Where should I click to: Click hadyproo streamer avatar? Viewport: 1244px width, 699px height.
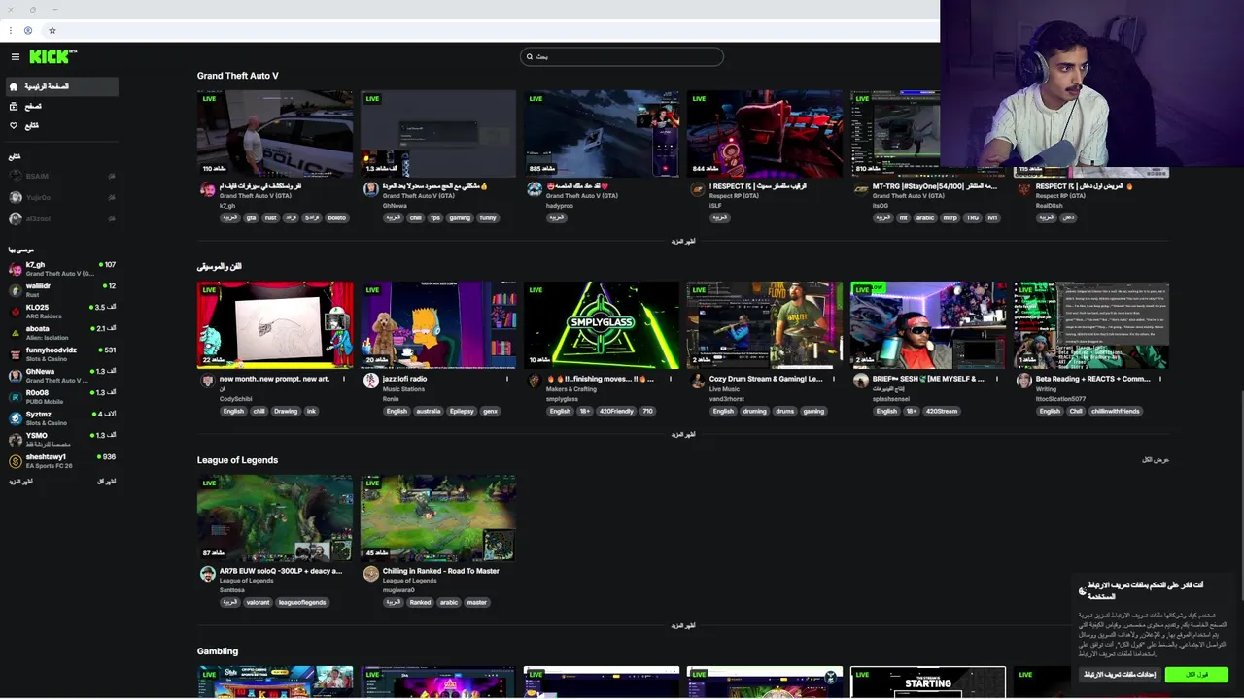[534, 189]
